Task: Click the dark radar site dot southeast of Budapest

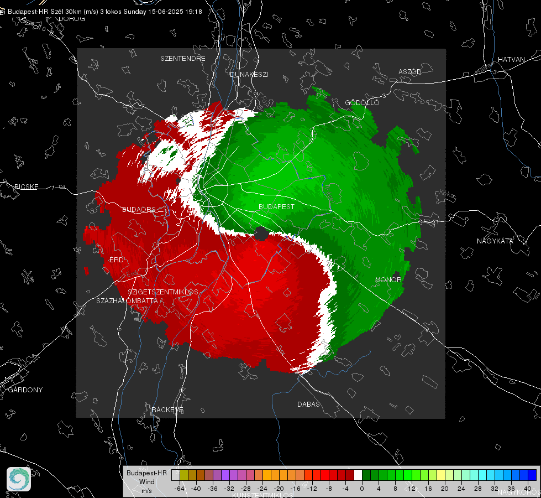Action: click(x=261, y=234)
